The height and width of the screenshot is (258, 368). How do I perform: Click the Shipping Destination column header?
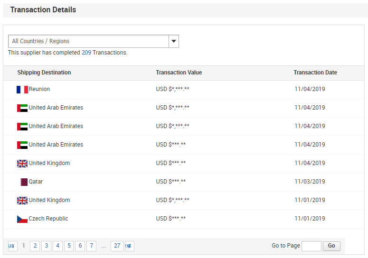[x=44, y=73]
